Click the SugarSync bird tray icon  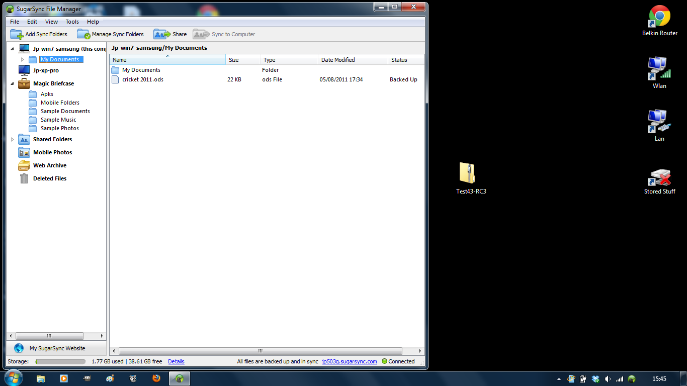click(x=632, y=379)
